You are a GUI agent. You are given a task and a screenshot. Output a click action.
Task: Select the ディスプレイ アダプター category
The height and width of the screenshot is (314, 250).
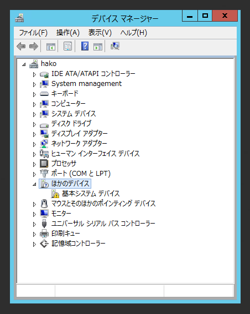[79, 133]
